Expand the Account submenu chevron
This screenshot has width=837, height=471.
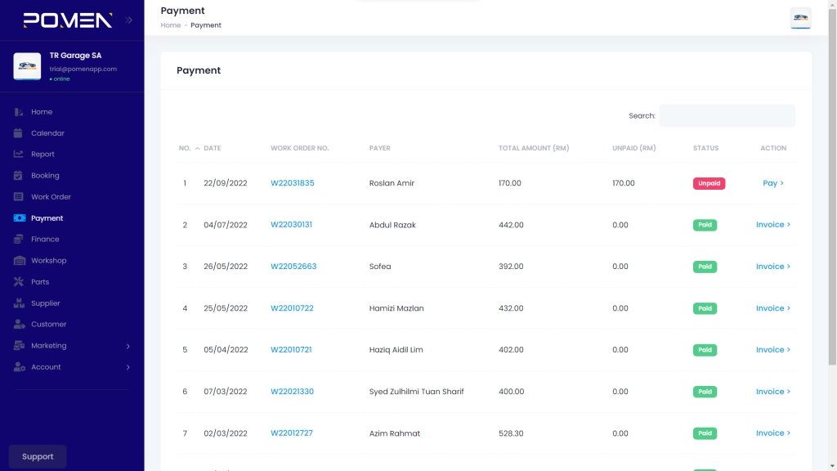(128, 367)
